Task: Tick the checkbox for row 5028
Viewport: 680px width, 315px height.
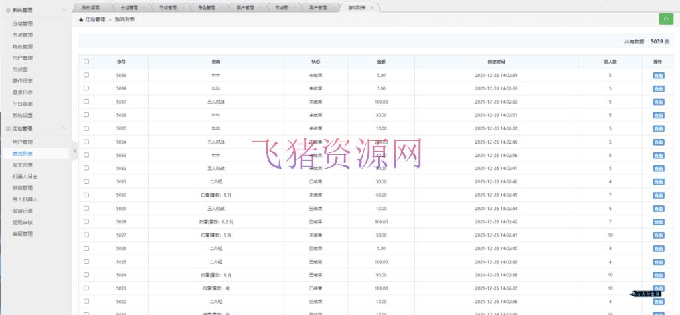Action: tap(86, 221)
